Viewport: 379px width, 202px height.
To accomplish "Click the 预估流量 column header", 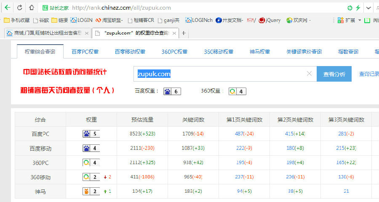I will (x=142, y=120).
